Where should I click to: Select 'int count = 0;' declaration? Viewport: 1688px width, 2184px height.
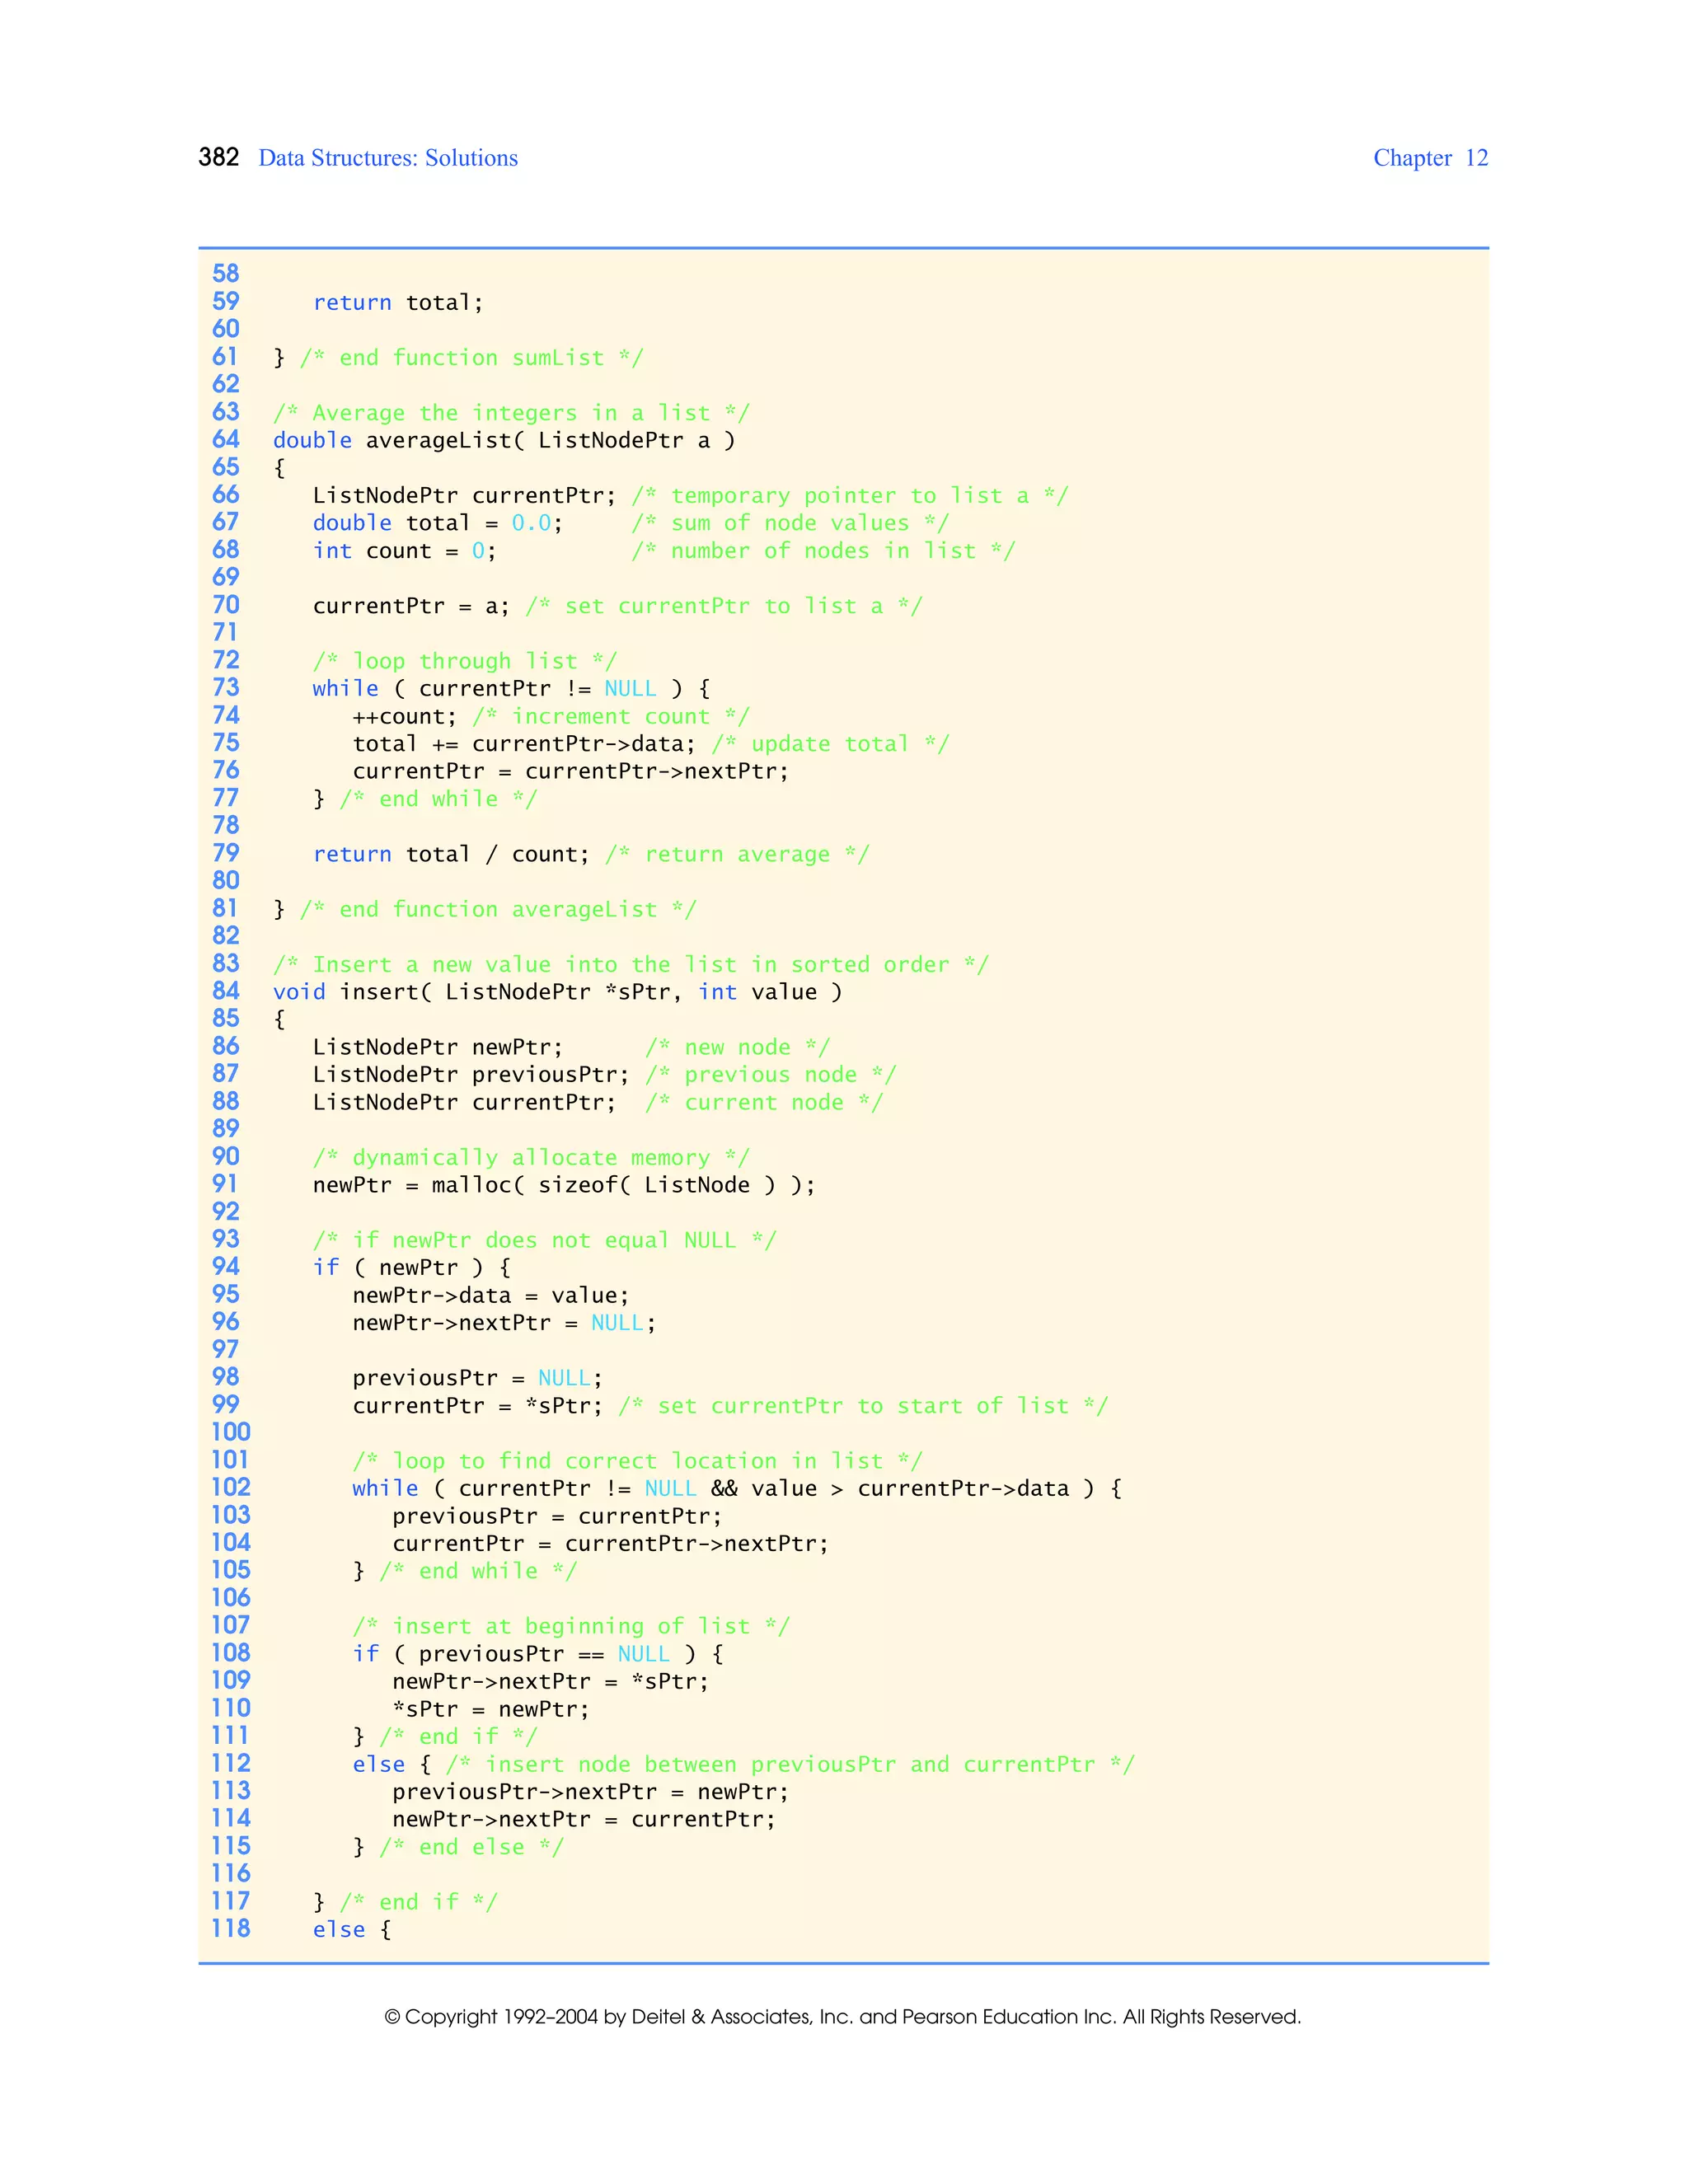405,551
